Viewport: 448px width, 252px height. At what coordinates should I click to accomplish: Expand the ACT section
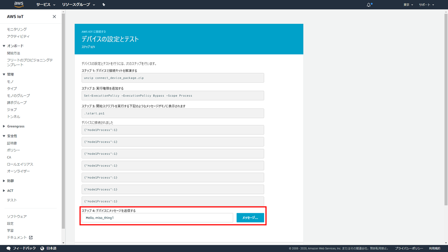[x=4, y=191]
